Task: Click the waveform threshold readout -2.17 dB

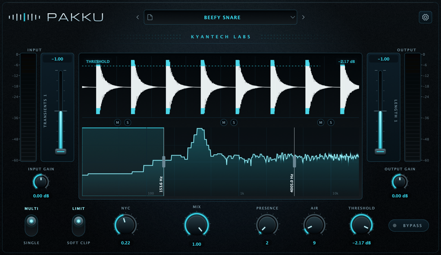Action: [x=347, y=62]
